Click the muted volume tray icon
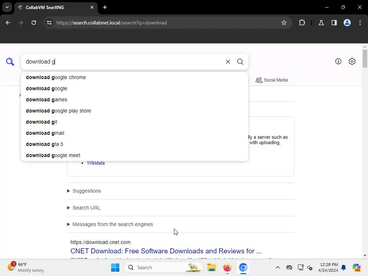 click(x=309, y=267)
